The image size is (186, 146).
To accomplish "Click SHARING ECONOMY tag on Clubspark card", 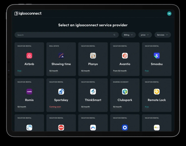I will [121, 82].
